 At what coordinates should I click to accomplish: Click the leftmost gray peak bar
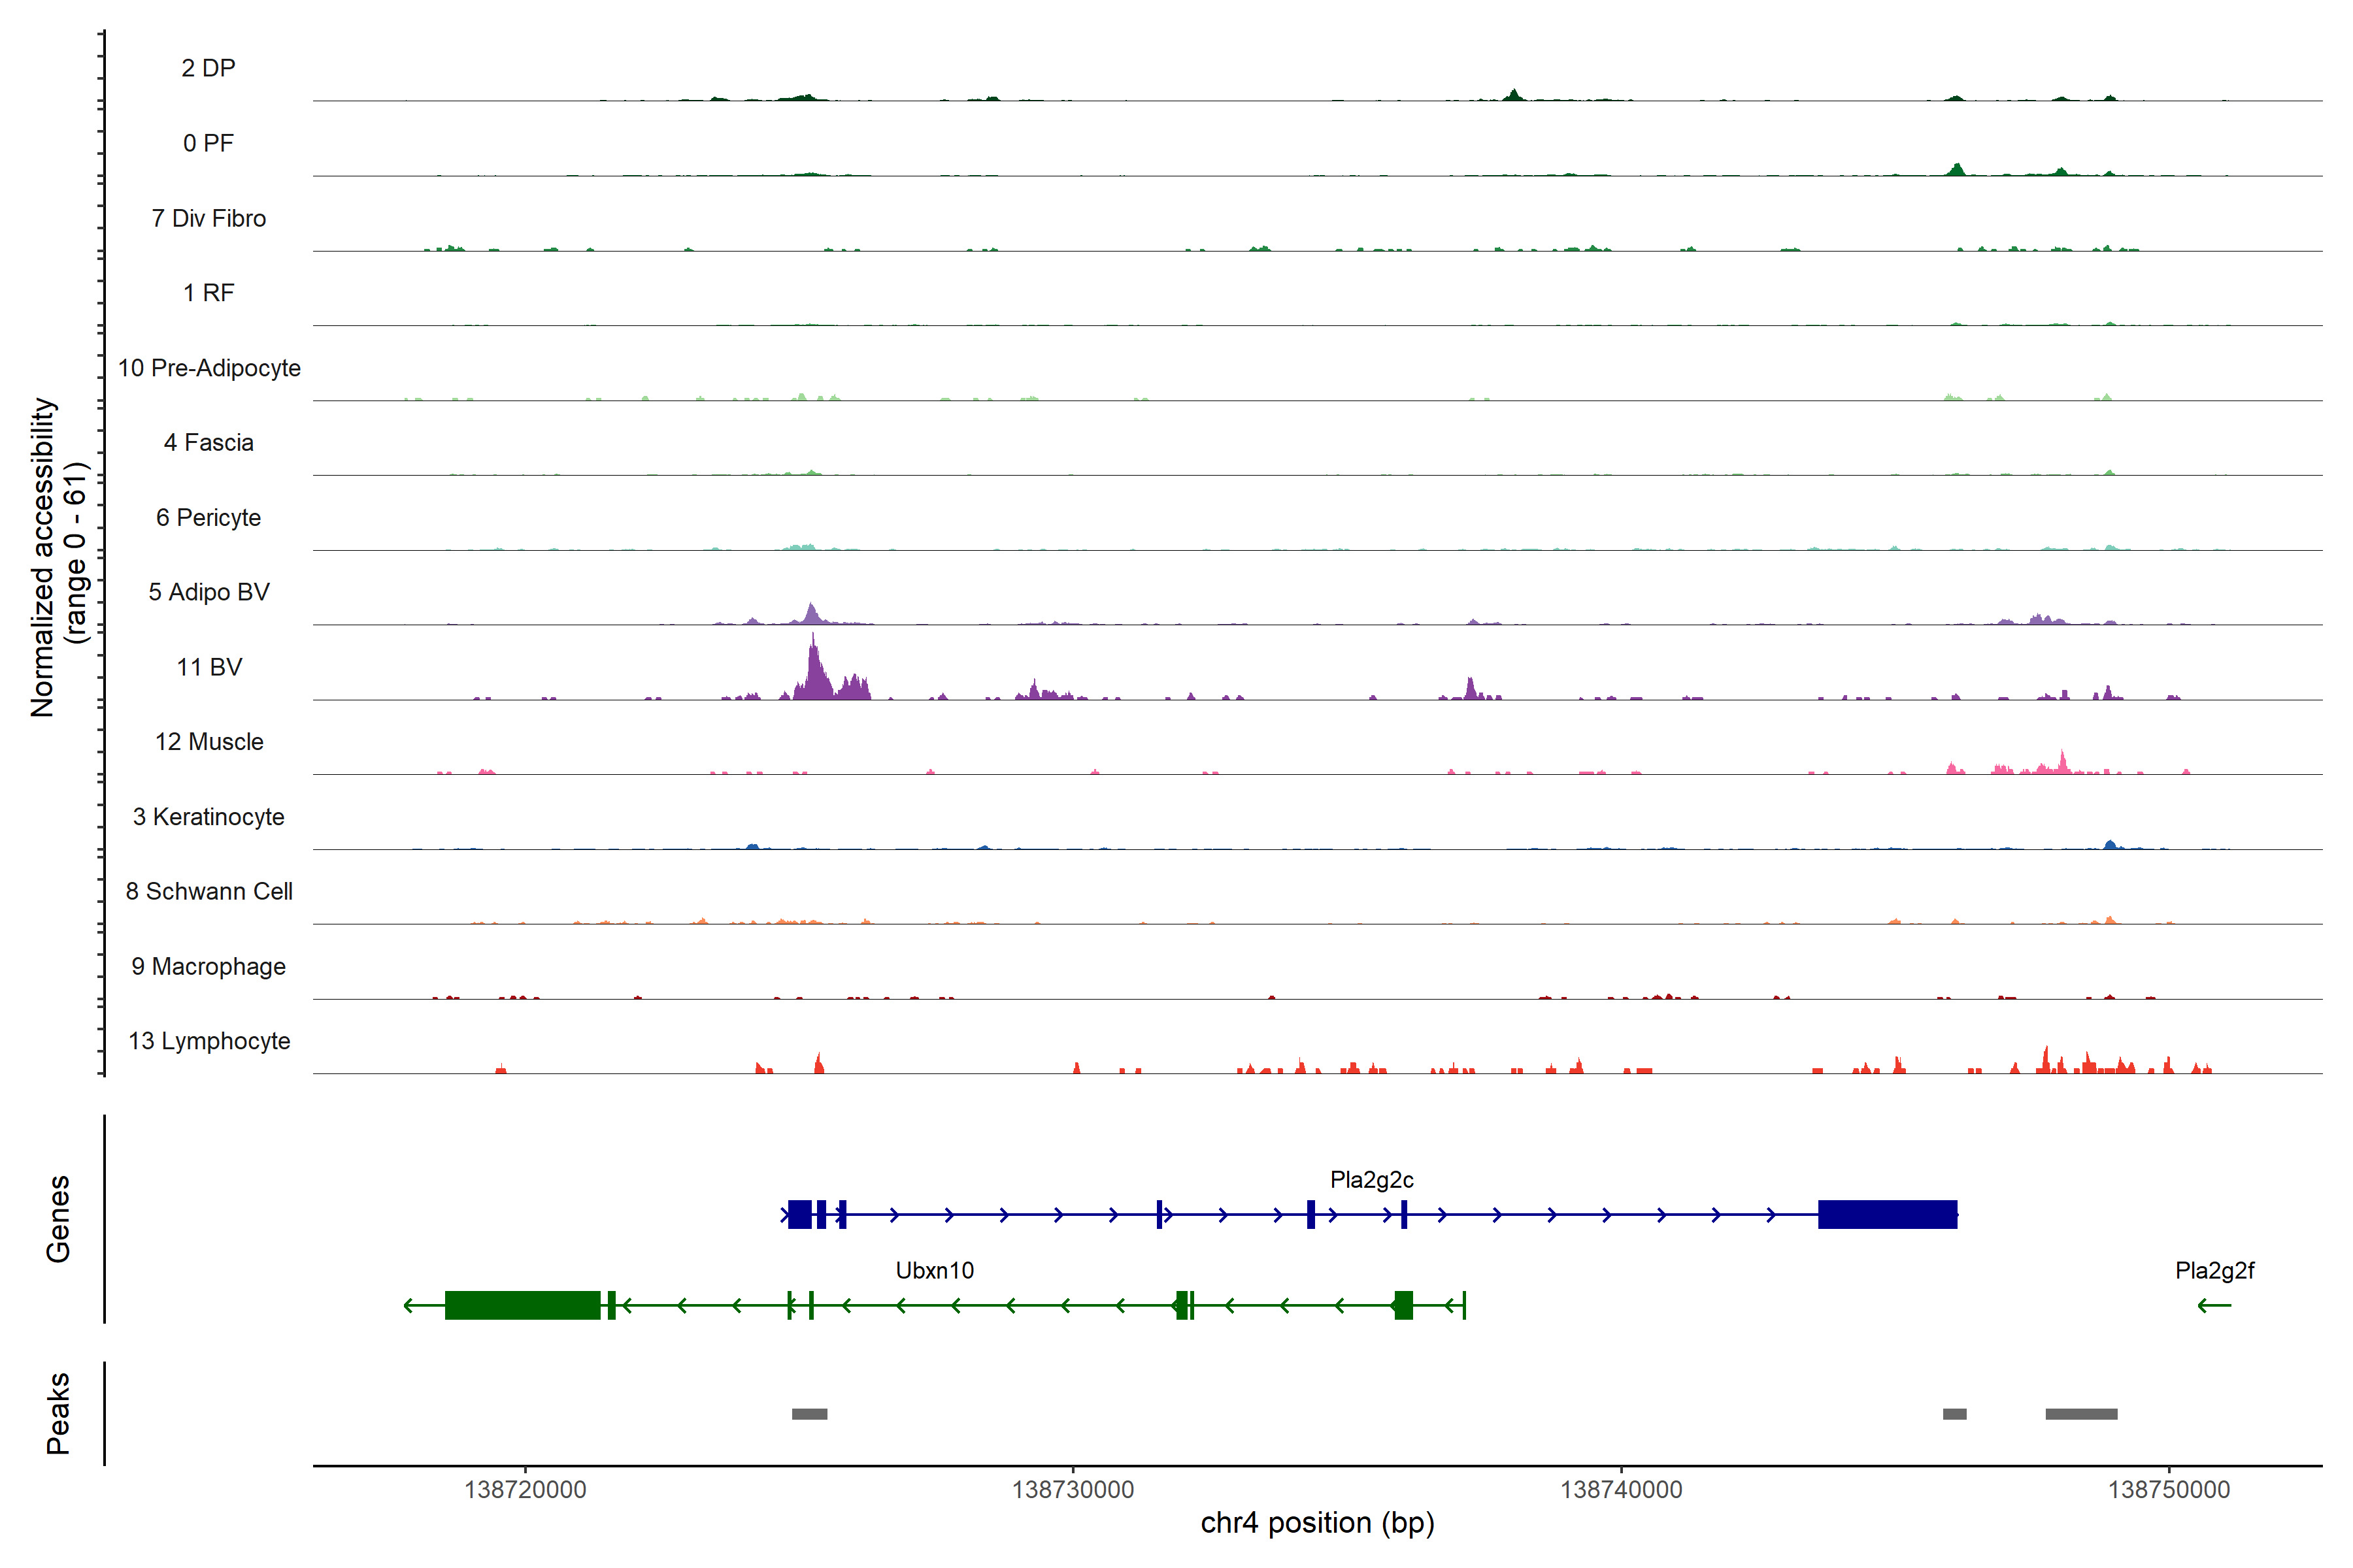click(x=809, y=1414)
